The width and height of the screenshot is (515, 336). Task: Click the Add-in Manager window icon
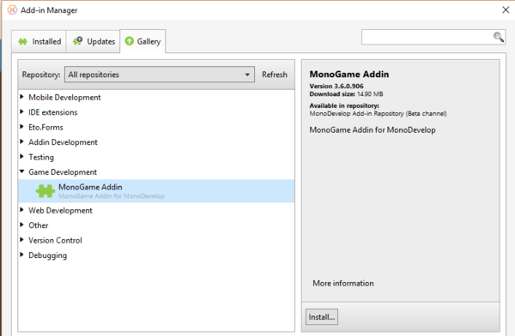click(x=12, y=9)
